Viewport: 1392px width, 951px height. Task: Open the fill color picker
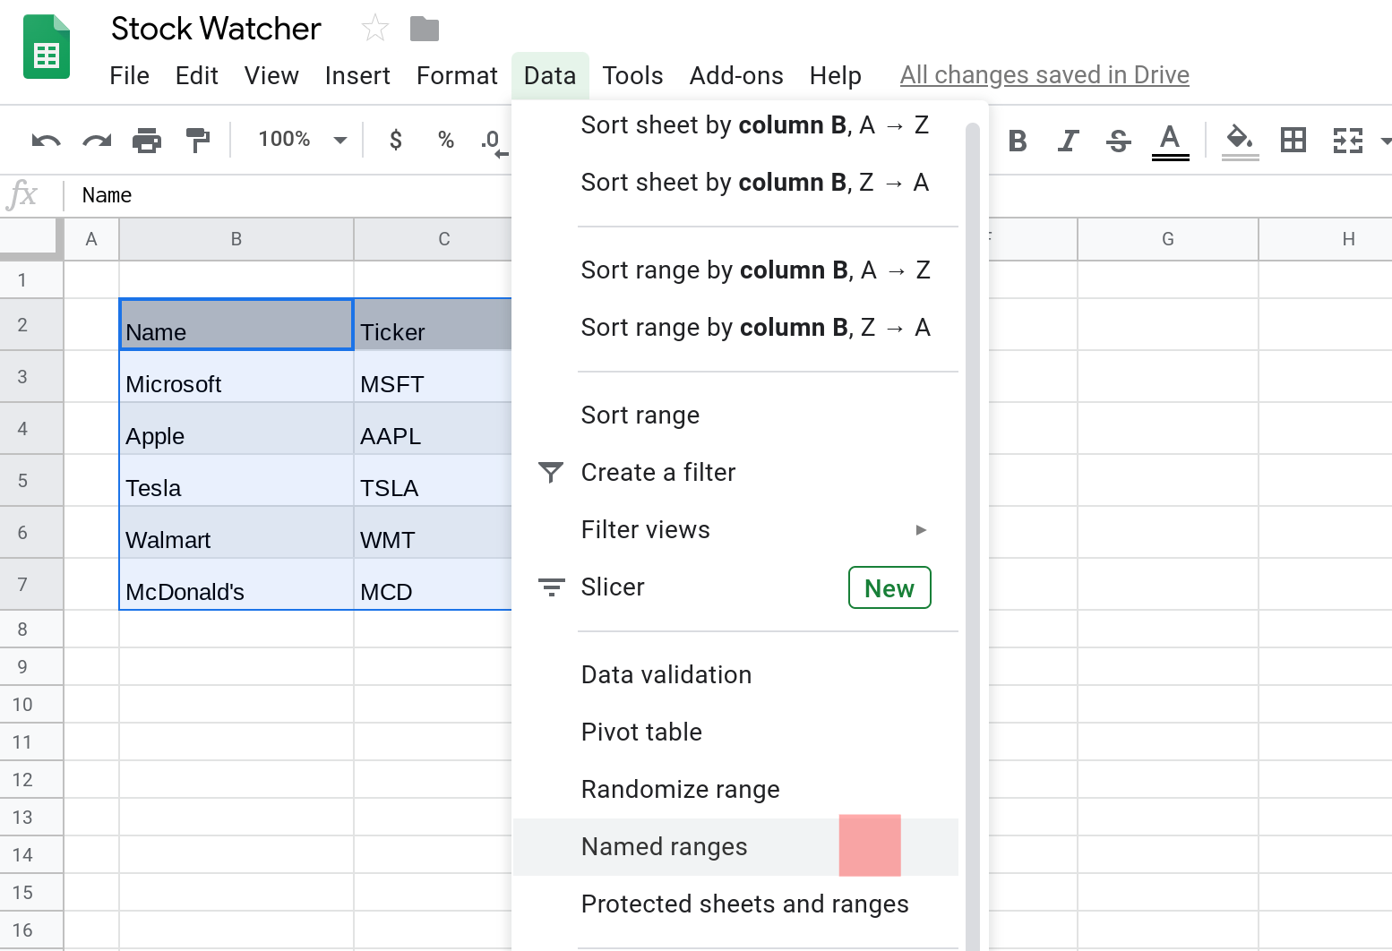click(x=1241, y=141)
